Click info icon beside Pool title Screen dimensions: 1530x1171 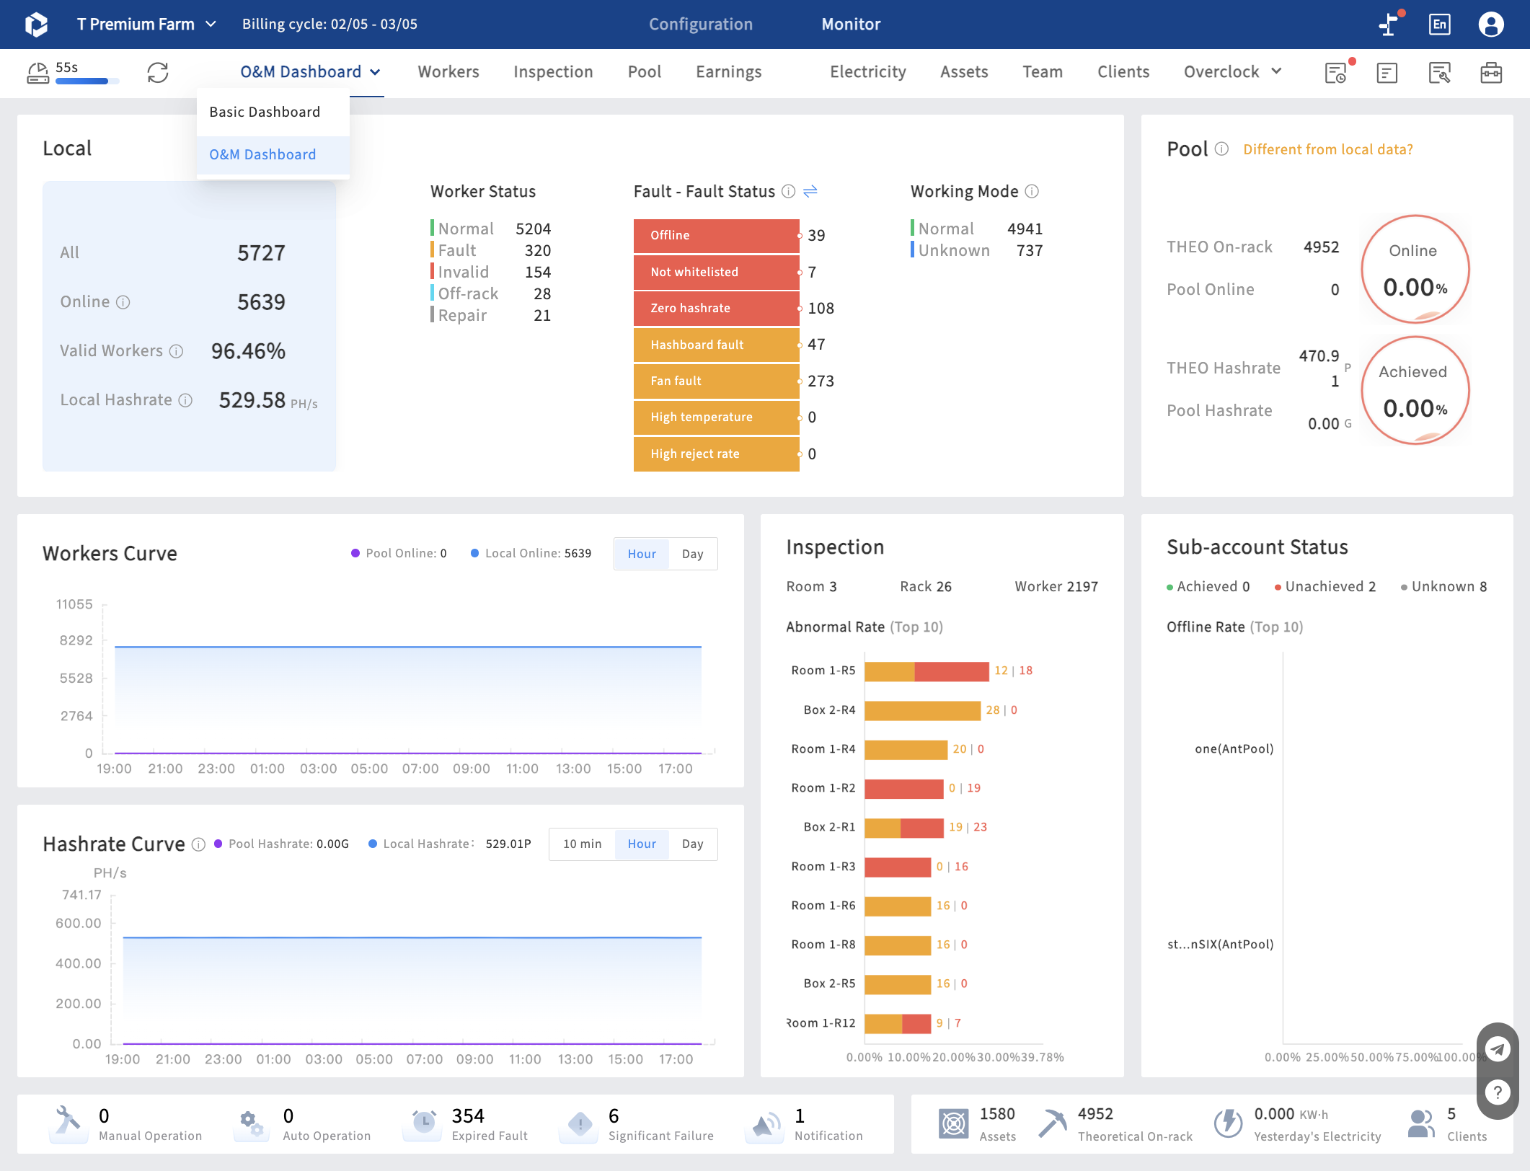click(x=1221, y=149)
